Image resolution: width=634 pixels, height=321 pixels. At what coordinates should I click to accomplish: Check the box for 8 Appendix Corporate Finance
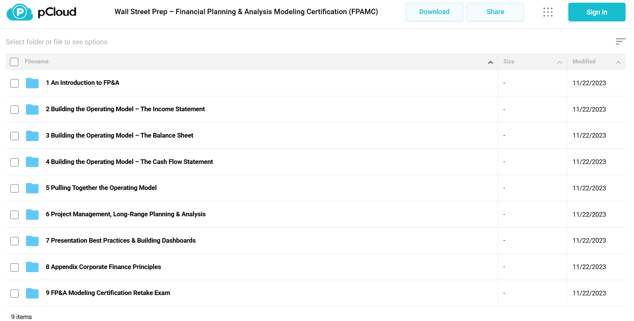pos(15,267)
